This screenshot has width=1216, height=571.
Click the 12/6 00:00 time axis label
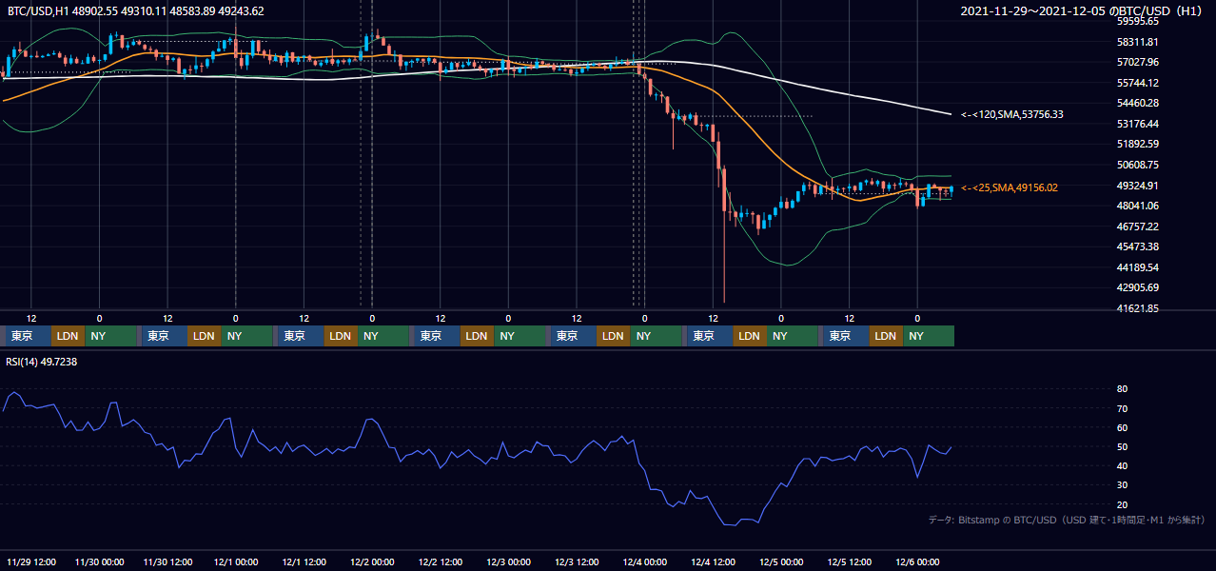point(917,561)
